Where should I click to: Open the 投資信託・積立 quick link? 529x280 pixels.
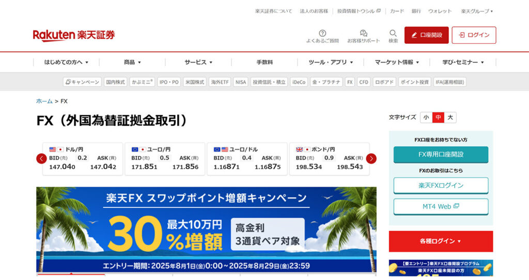[x=269, y=82]
